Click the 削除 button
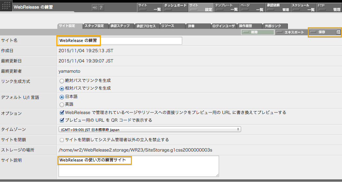Screen dimensions: 342x182 tap(257, 32)
